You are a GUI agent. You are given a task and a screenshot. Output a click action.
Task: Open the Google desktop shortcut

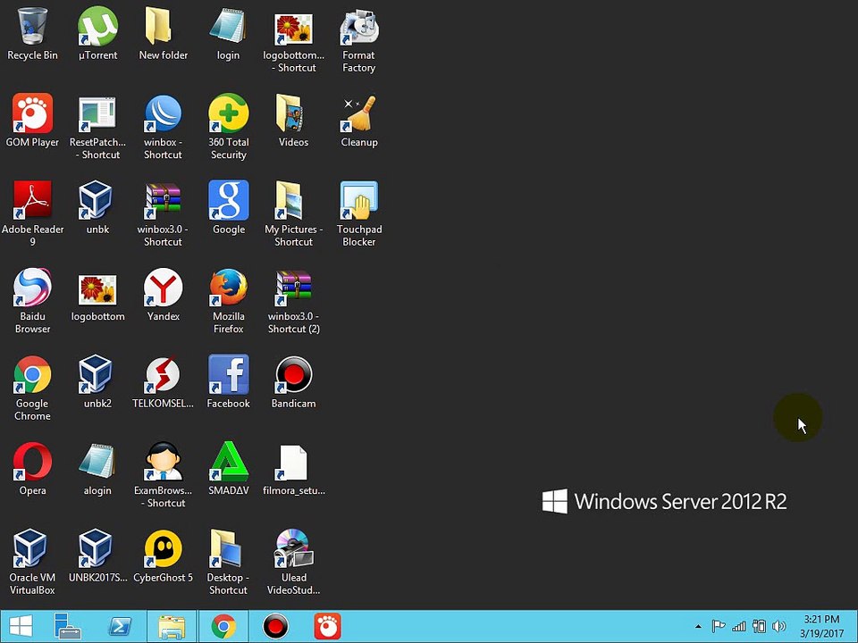tap(228, 206)
